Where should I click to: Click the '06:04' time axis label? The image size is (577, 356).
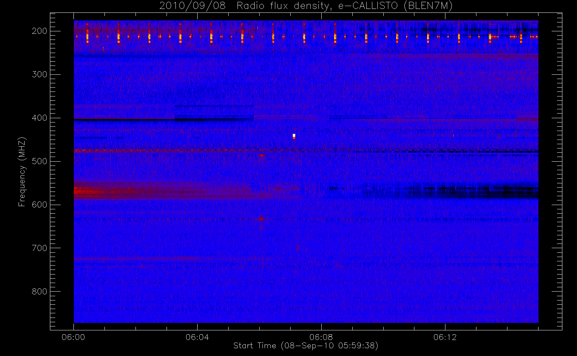tap(197, 337)
